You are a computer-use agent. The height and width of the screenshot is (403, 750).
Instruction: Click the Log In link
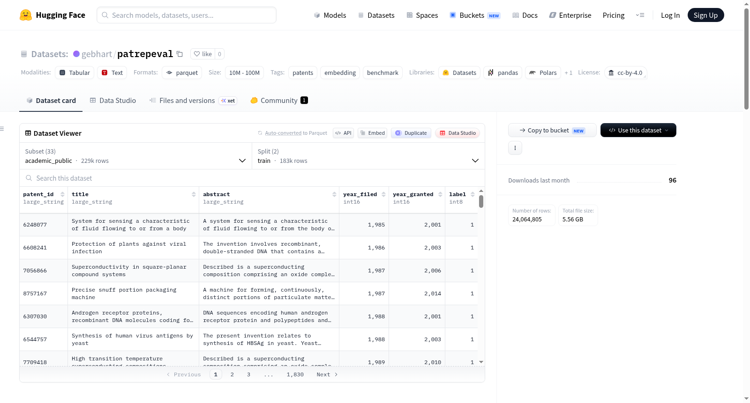670,15
